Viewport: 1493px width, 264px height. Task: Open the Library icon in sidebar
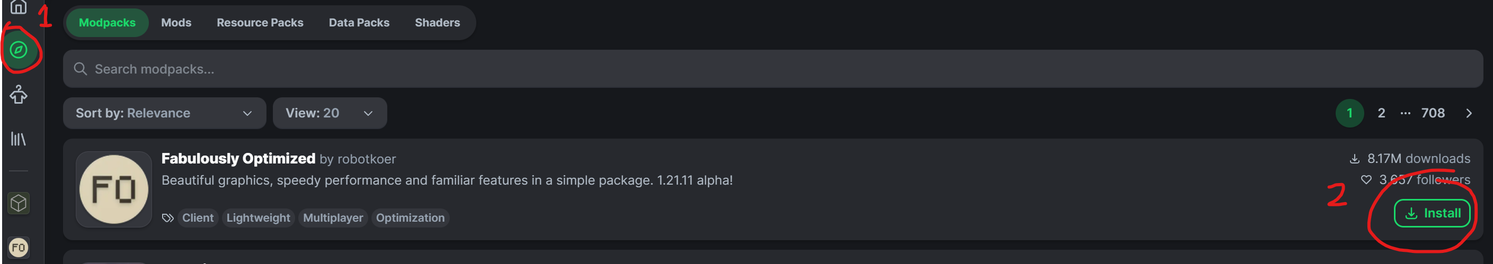(x=19, y=139)
